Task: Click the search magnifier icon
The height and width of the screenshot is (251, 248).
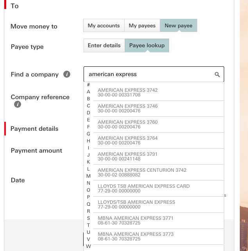Action: pos(217,75)
